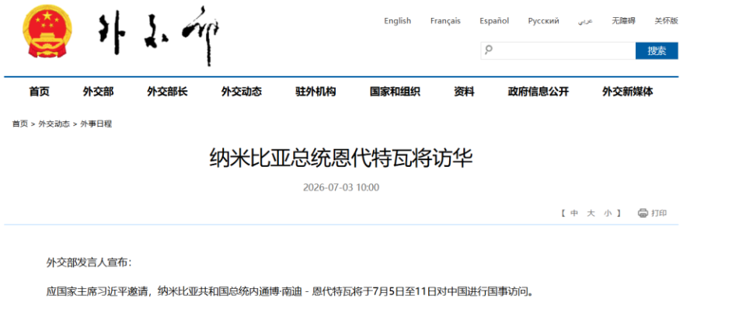Switch site language to English

tap(397, 21)
